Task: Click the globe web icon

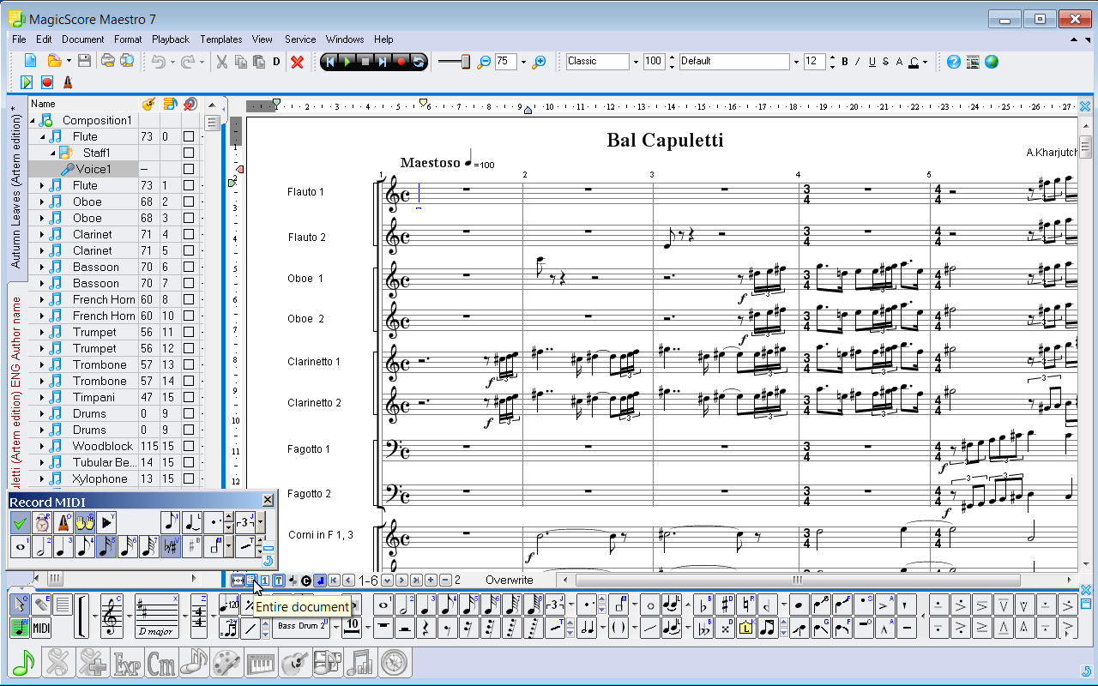Action: (x=992, y=62)
